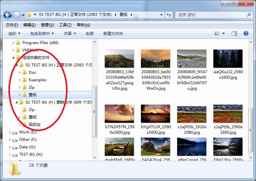Expand the Program Files (x86) node
This screenshot has height=181, width=256.
point(14,43)
